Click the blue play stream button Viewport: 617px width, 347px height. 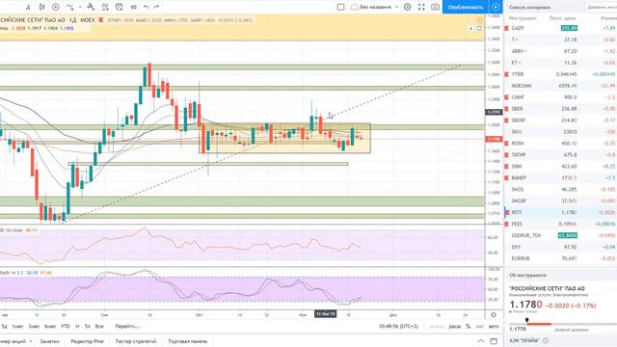tap(496, 7)
